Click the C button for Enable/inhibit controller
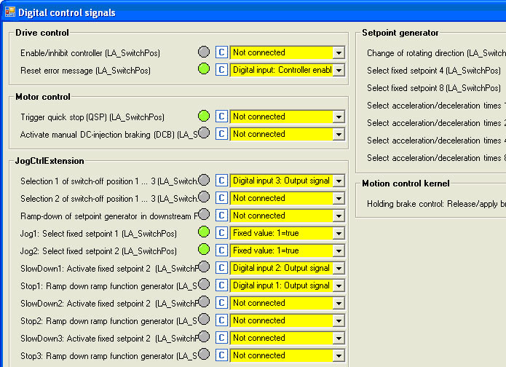 [x=221, y=52]
